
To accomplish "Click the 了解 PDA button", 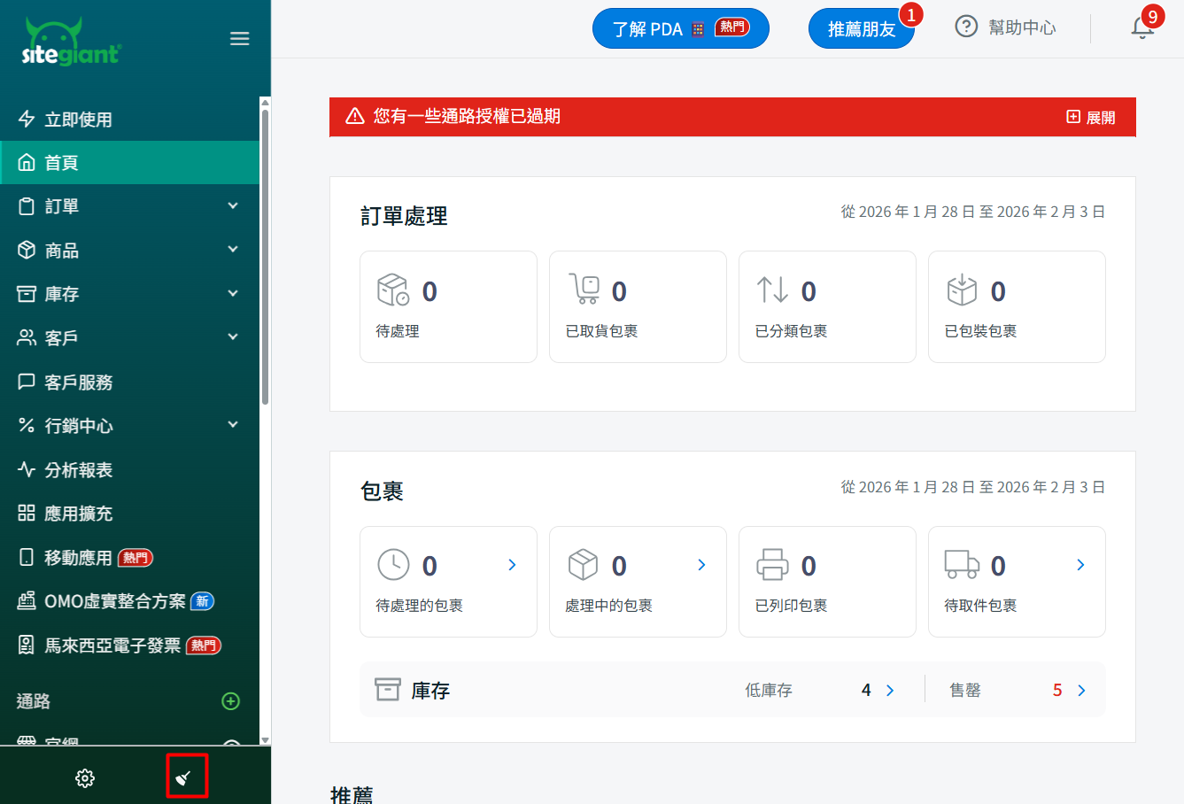I will (680, 29).
